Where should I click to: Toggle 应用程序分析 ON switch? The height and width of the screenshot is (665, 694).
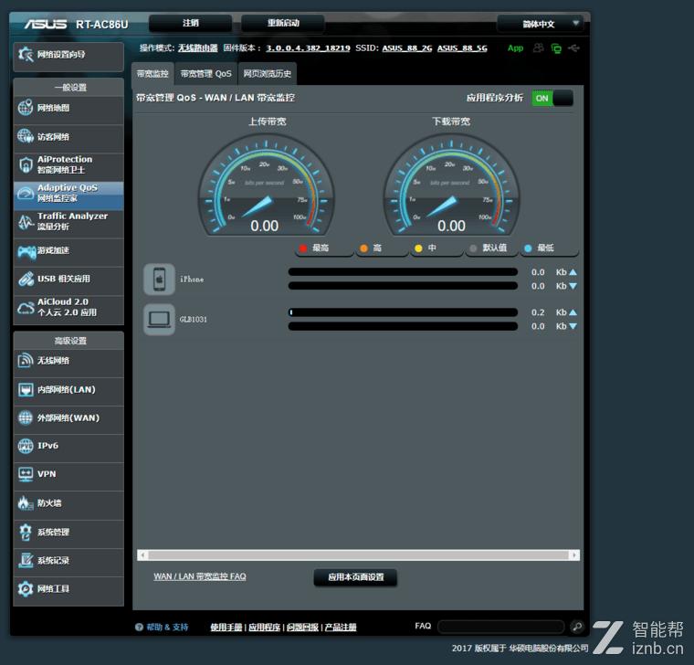coord(552,98)
